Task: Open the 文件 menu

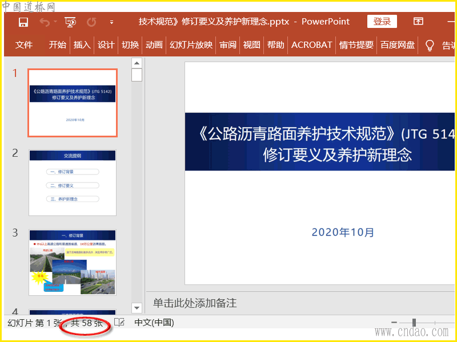Action: point(24,45)
